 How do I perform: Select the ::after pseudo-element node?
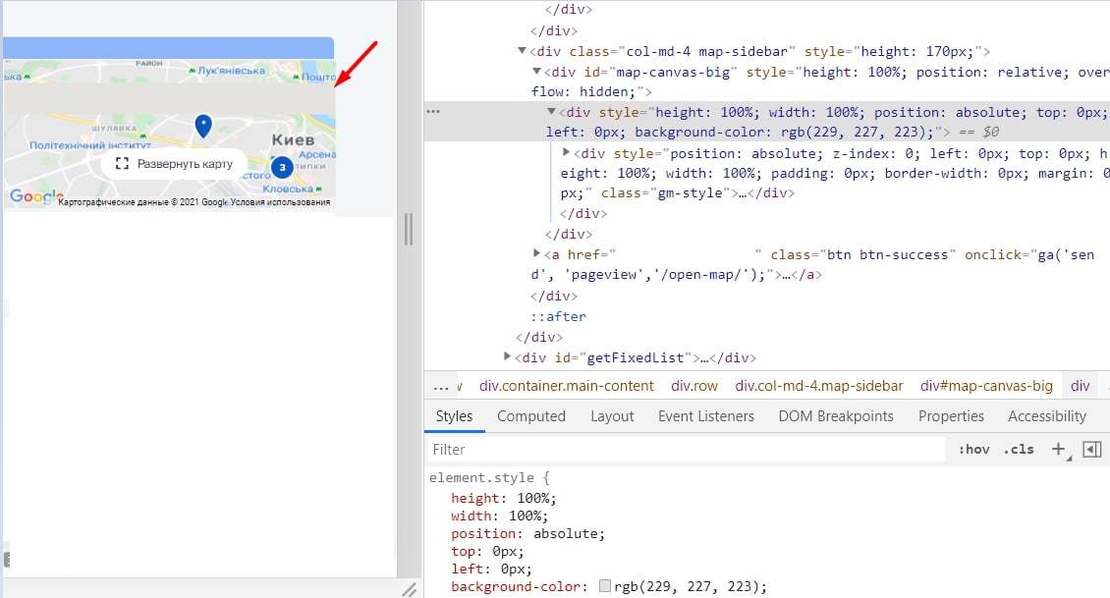click(559, 316)
